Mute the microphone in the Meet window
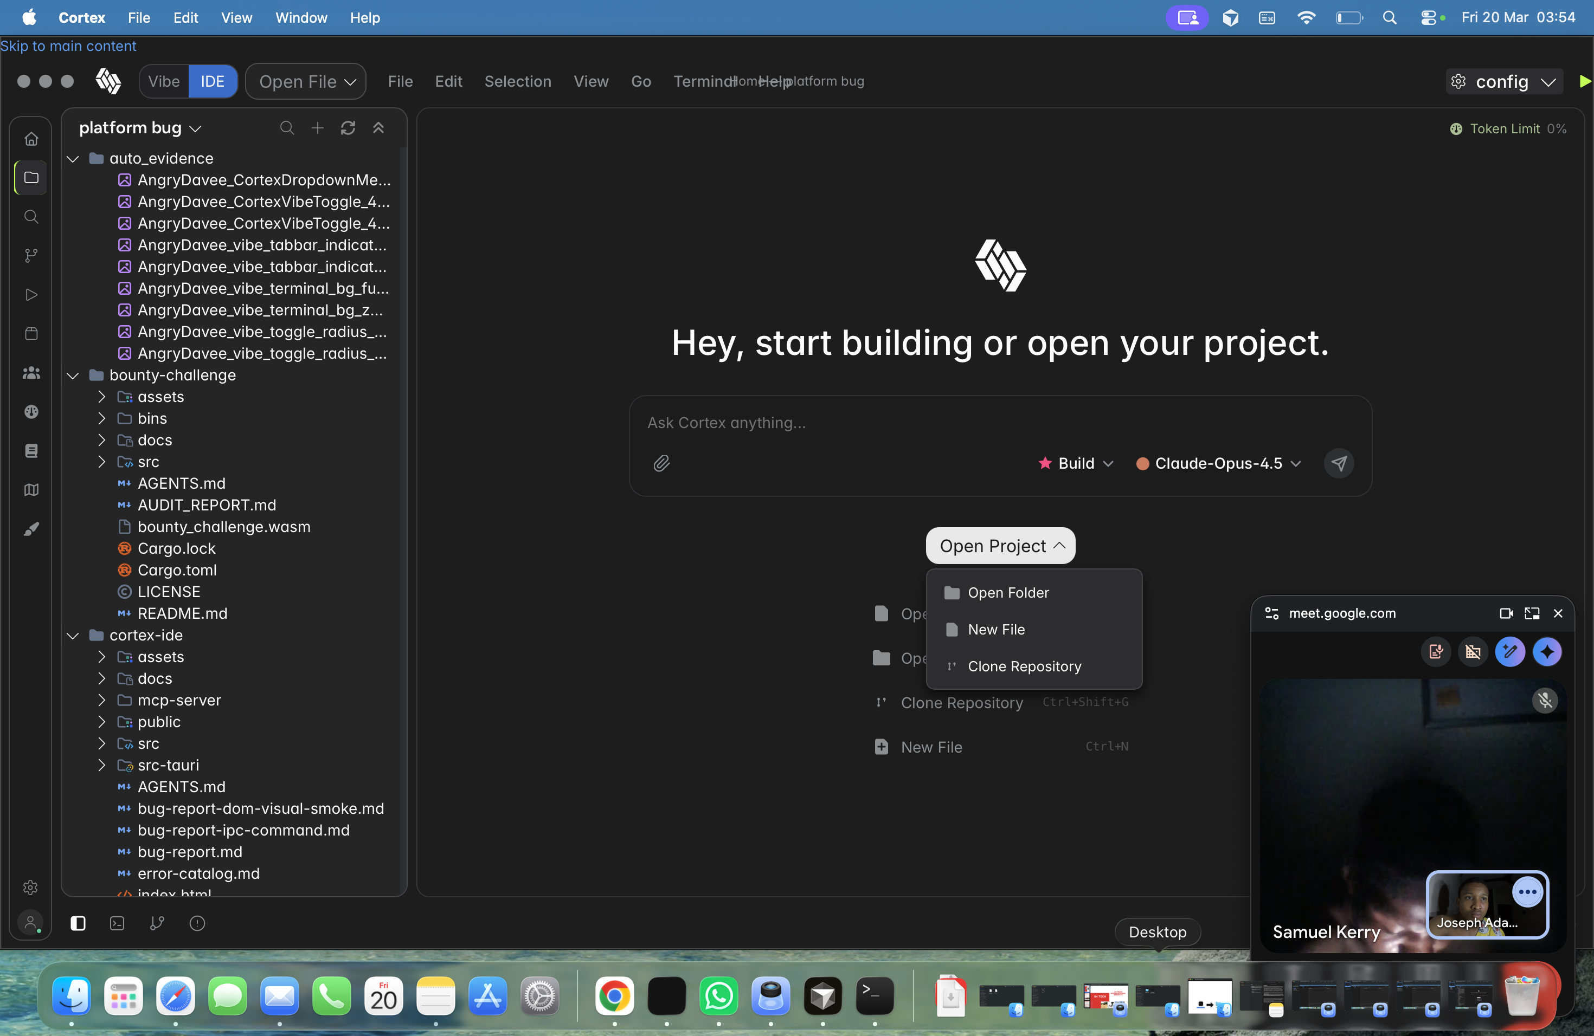The width and height of the screenshot is (1594, 1036). pos(1546,701)
